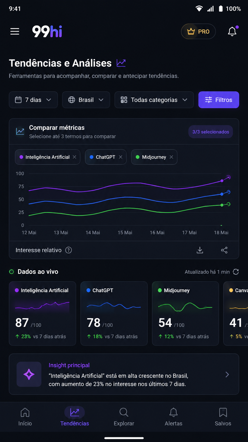This screenshot has height=442, width=248.
Task: Open notifications bell icon
Action: tap(232, 31)
